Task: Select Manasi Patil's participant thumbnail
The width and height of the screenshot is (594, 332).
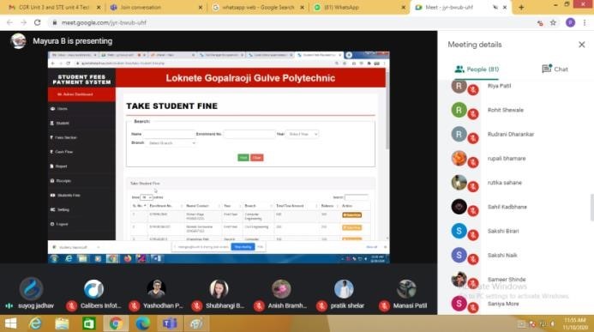Action: [406, 289]
